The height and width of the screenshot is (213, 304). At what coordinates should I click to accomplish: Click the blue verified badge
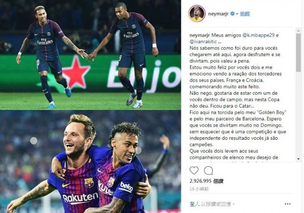[232, 14]
